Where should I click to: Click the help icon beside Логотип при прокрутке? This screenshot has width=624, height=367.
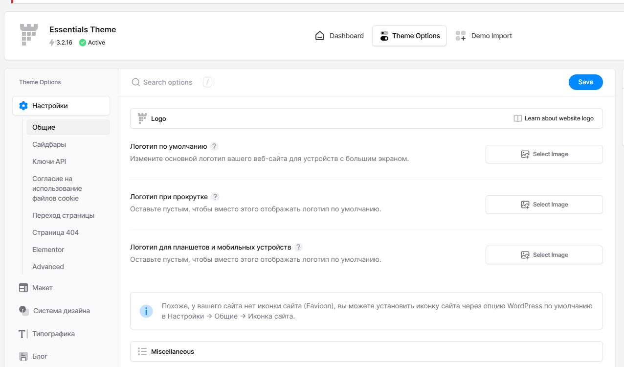coord(215,197)
